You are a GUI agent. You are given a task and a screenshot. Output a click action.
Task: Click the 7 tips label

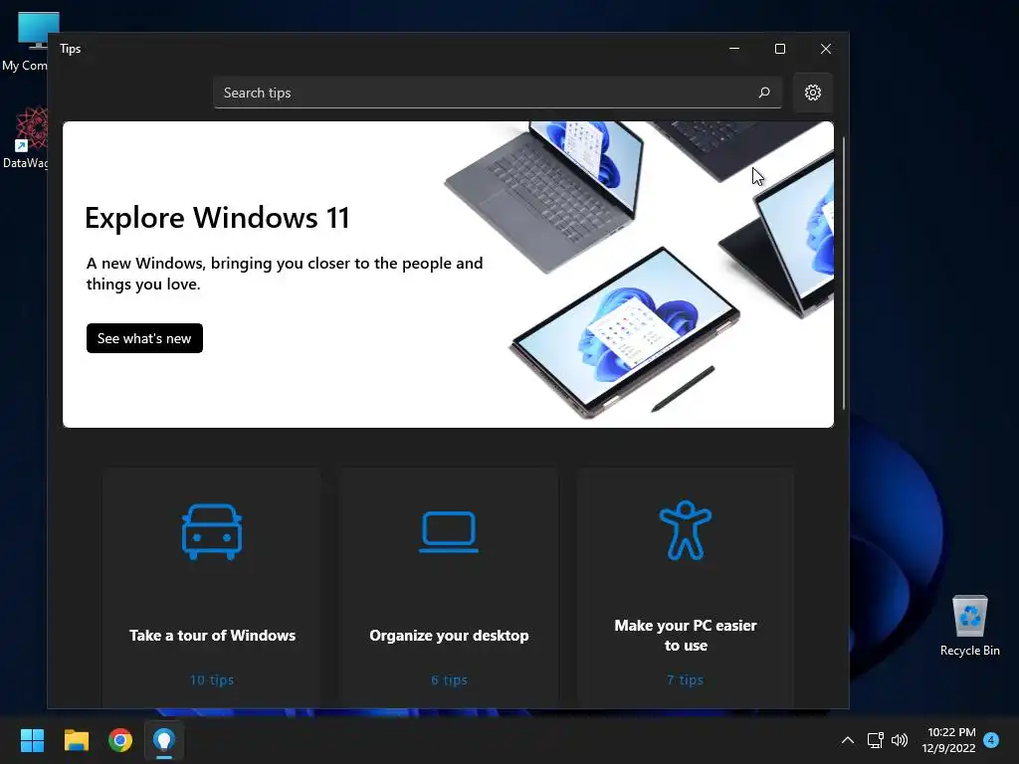pyautogui.click(x=685, y=679)
